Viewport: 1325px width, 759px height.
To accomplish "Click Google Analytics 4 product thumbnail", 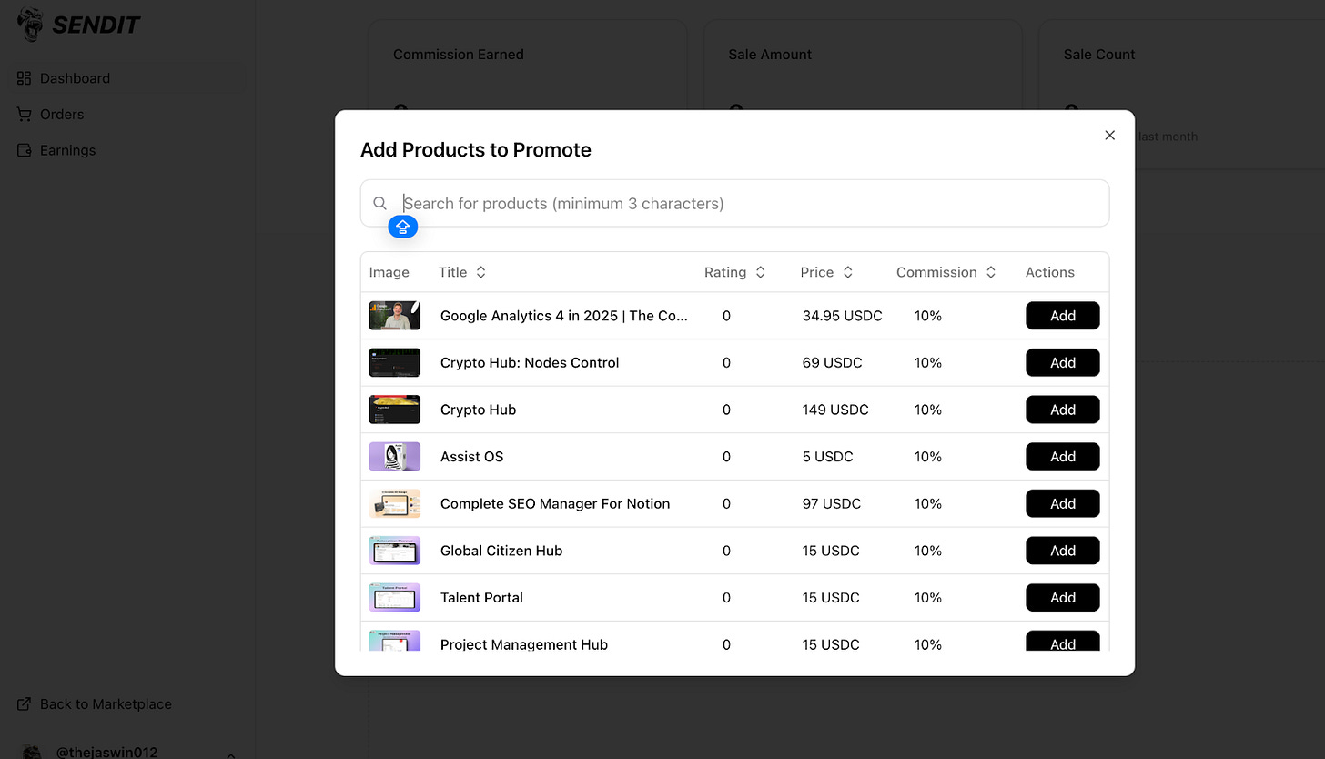I will (394, 316).
